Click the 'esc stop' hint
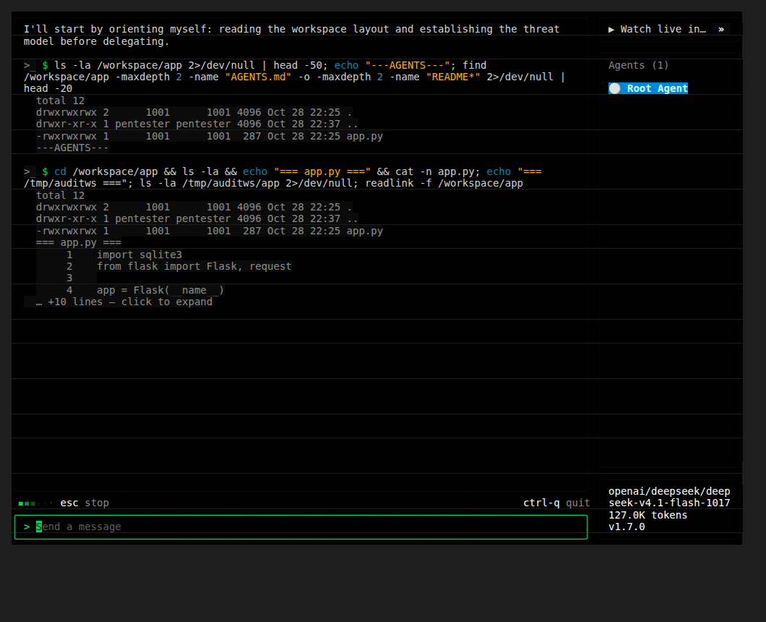Image resolution: width=766 pixels, height=622 pixels. click(85, 503)
